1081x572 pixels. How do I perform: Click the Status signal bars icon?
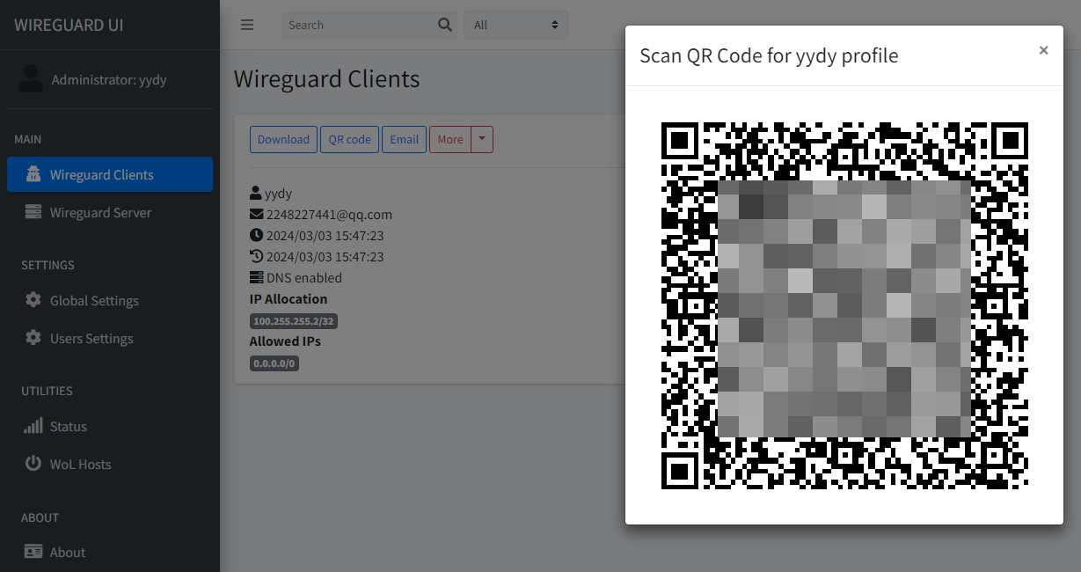click(33, 426)
